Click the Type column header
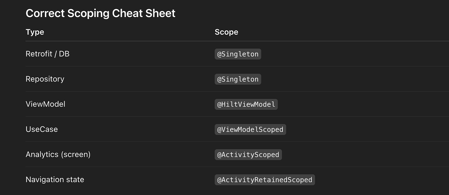The height and width of the screenshot is (195, 449). [x=35, y=32]
